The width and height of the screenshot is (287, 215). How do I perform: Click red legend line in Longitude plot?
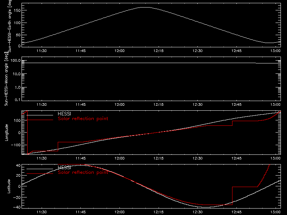40,120
